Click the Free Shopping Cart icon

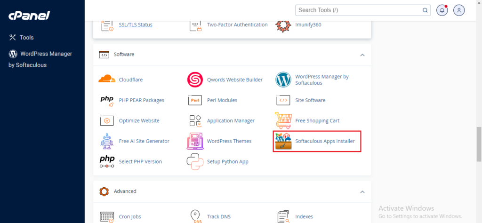tap(283, 120)
